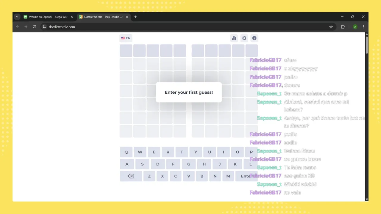The image size is (381, 214).
Task: Tap the U key
Action: coord(210,152)
